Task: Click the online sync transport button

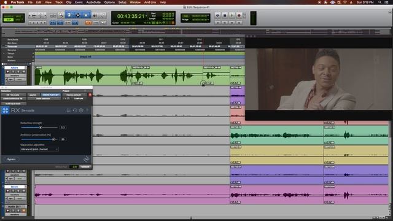Action: click(x=217, y=15)
